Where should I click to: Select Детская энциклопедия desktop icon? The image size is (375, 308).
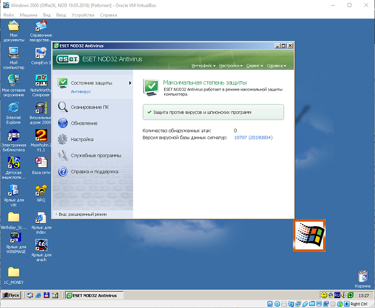pos(14,168)
